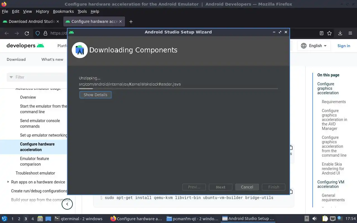Open Send emulator console commands
The width and height of the screenshot is (357, 223).
tap(40, 123)
